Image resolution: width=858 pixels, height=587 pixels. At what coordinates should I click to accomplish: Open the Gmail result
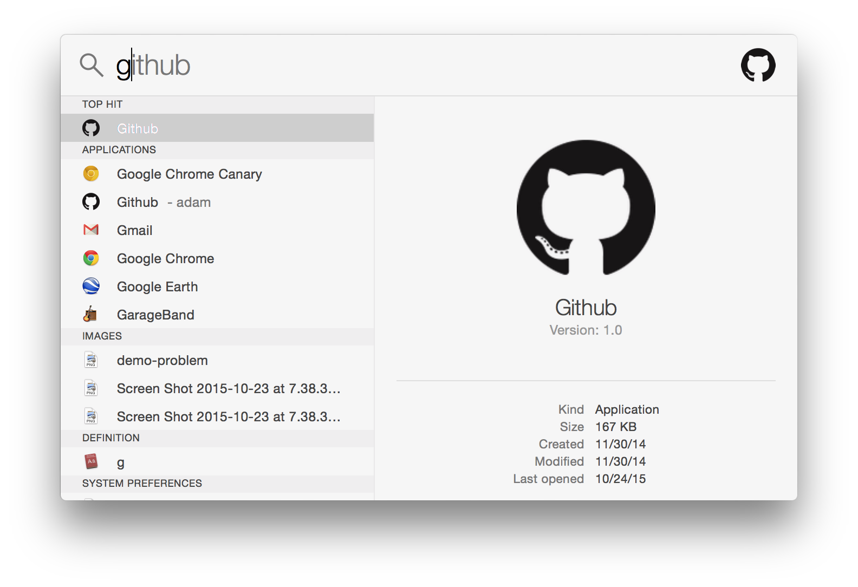(x=217, y=230)
